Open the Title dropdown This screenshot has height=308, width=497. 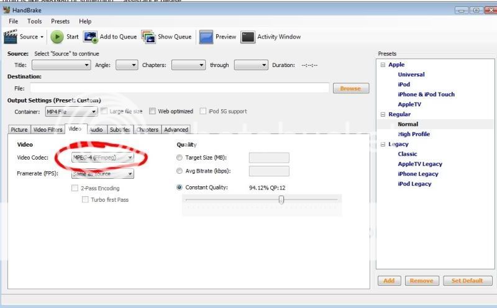click(61, 65)
